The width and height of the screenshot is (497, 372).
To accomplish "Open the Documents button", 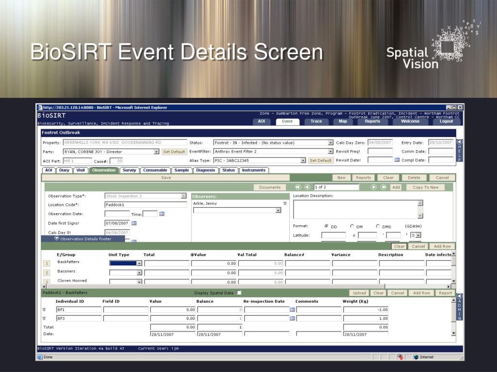I will pos(270,187).
